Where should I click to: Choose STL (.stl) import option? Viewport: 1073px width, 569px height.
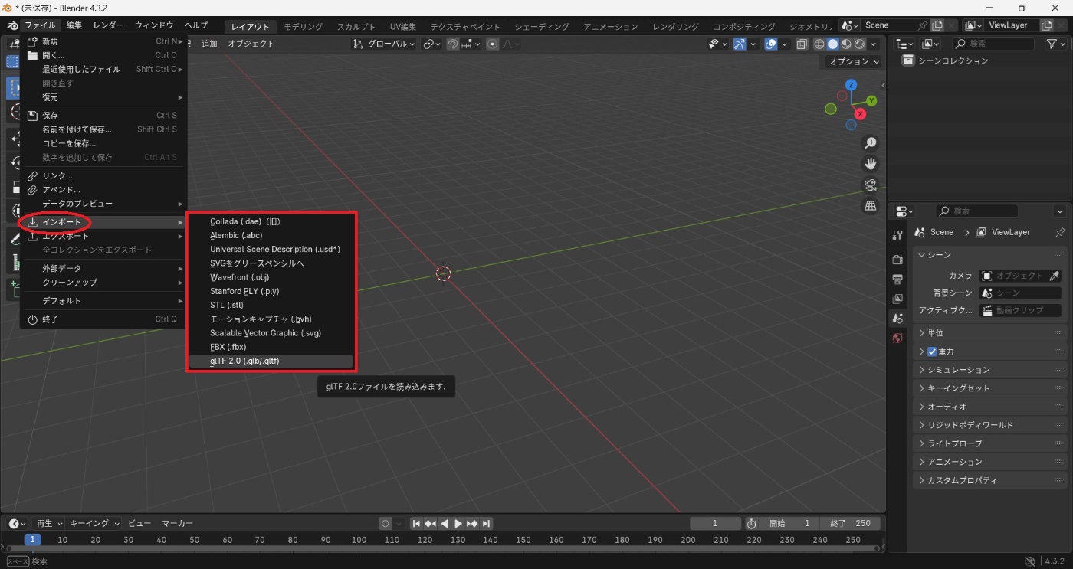pyautogui.click(x=271, y=305)
